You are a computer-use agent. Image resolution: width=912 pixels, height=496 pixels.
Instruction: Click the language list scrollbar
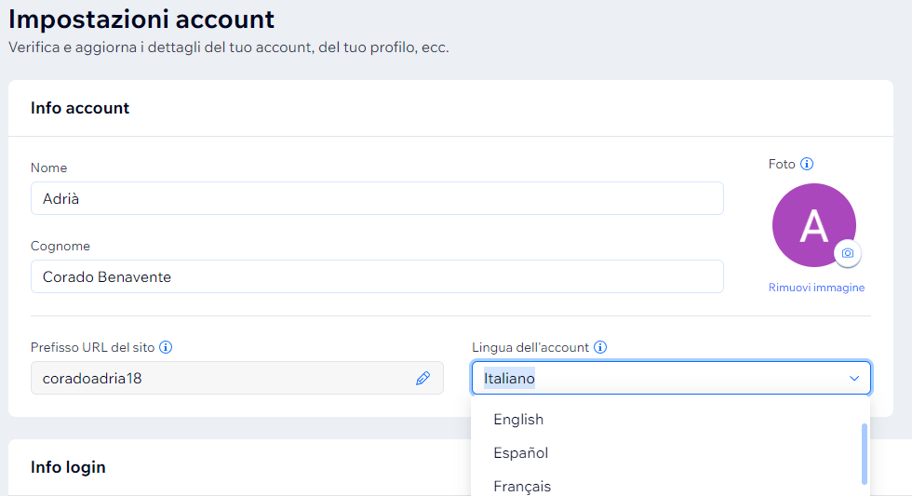(865, 453)
